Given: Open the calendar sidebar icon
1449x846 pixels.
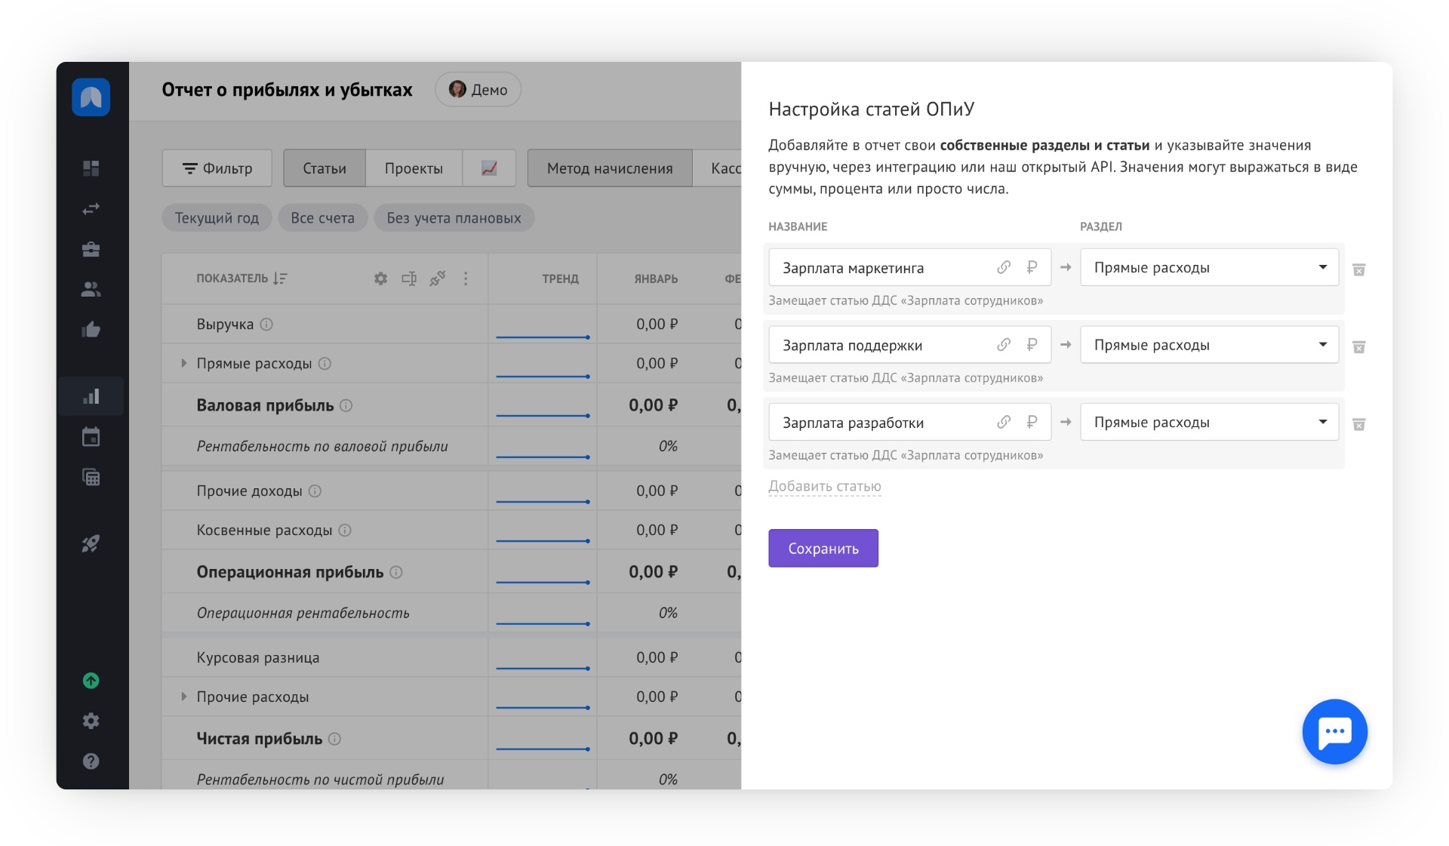Looking at the screenshot, I should tap(91, 437).
